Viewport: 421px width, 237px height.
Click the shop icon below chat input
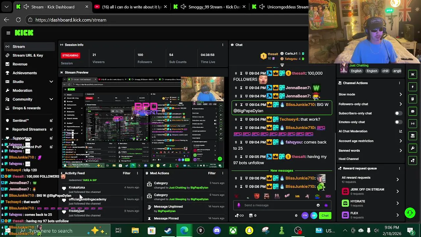(251, 216)
